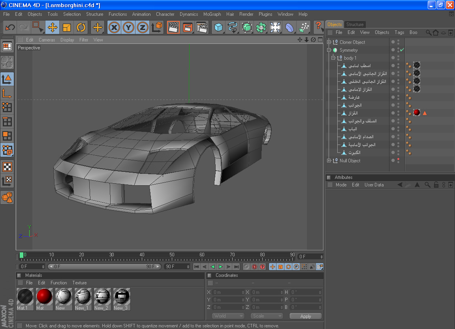455x329 pixels.
Task: Switch to Edges mode in left toolbar
Action: pyautogui.click(x=7, y=122)
